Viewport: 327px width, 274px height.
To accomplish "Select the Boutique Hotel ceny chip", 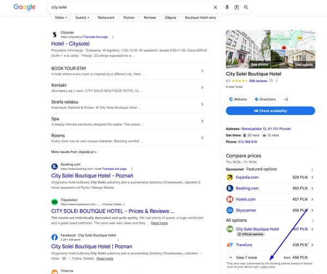I will click(x=201, y=18).
